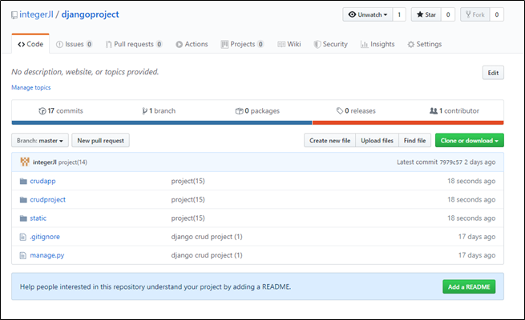Open the 0 releases link
525x320 pixels.
pos(356,111)
